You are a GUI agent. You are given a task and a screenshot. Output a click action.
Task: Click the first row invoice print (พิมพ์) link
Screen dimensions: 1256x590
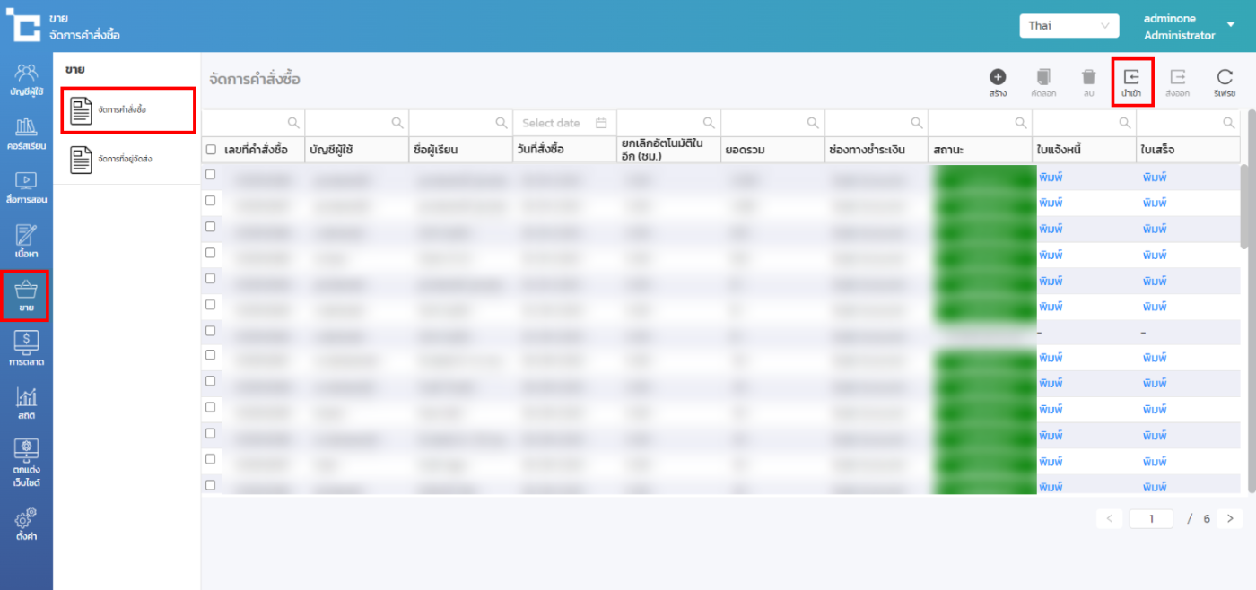click(x=1051, y=178)
